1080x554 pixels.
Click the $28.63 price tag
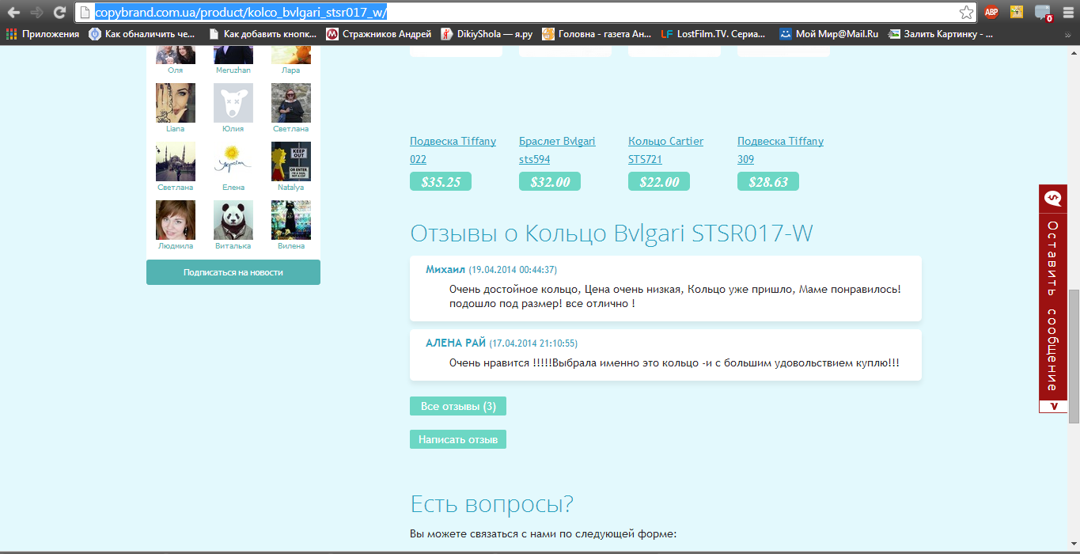768,181
